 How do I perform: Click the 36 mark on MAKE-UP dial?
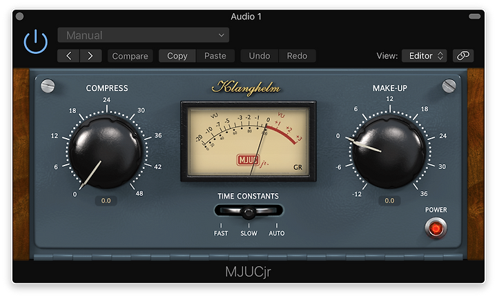tap(424, 194)
